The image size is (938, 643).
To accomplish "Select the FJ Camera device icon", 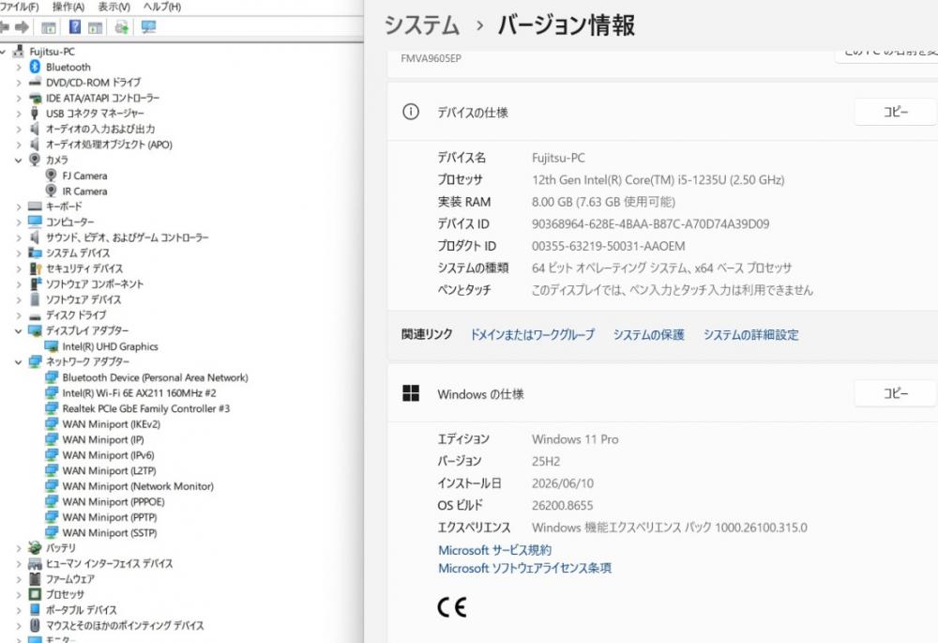I will click(52, 176).
